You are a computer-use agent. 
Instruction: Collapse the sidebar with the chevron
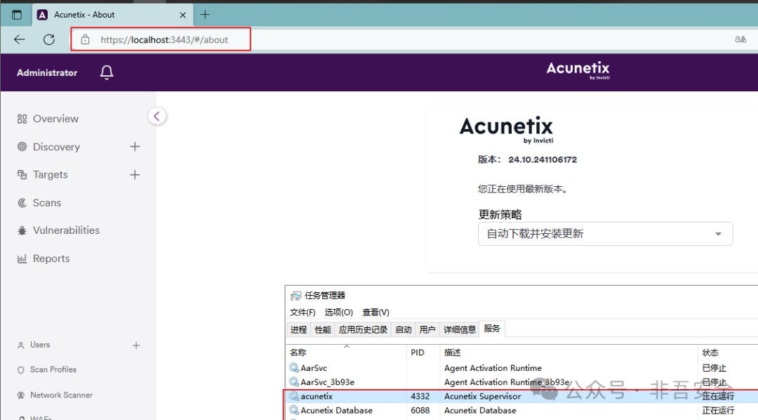point(157,115)
